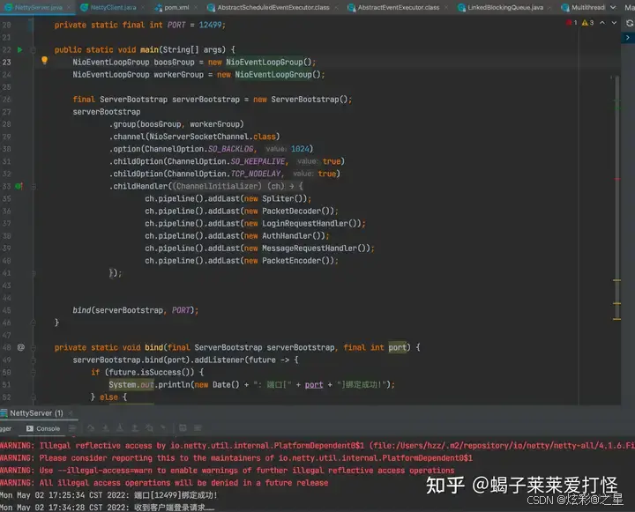Click Evaluate Expression calculator icon
This screenshot has width=635, height=512.
(183, 427)
